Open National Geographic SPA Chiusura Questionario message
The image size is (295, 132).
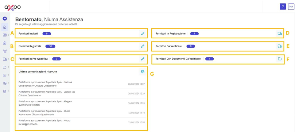click(82, 84)
